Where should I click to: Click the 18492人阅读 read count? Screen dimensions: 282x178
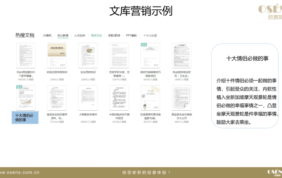(88, 79)
